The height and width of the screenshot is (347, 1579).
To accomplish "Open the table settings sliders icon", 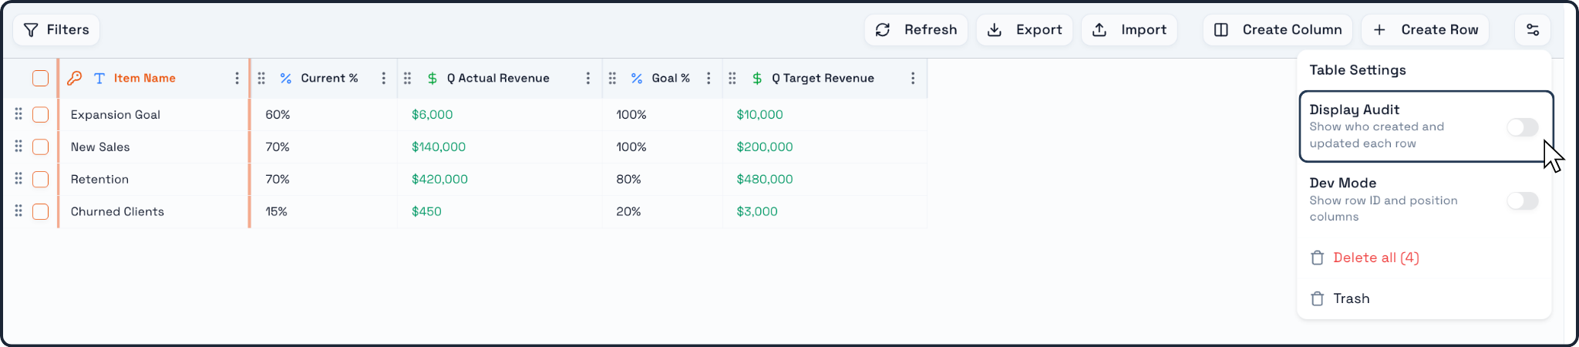I will 1533,30.
